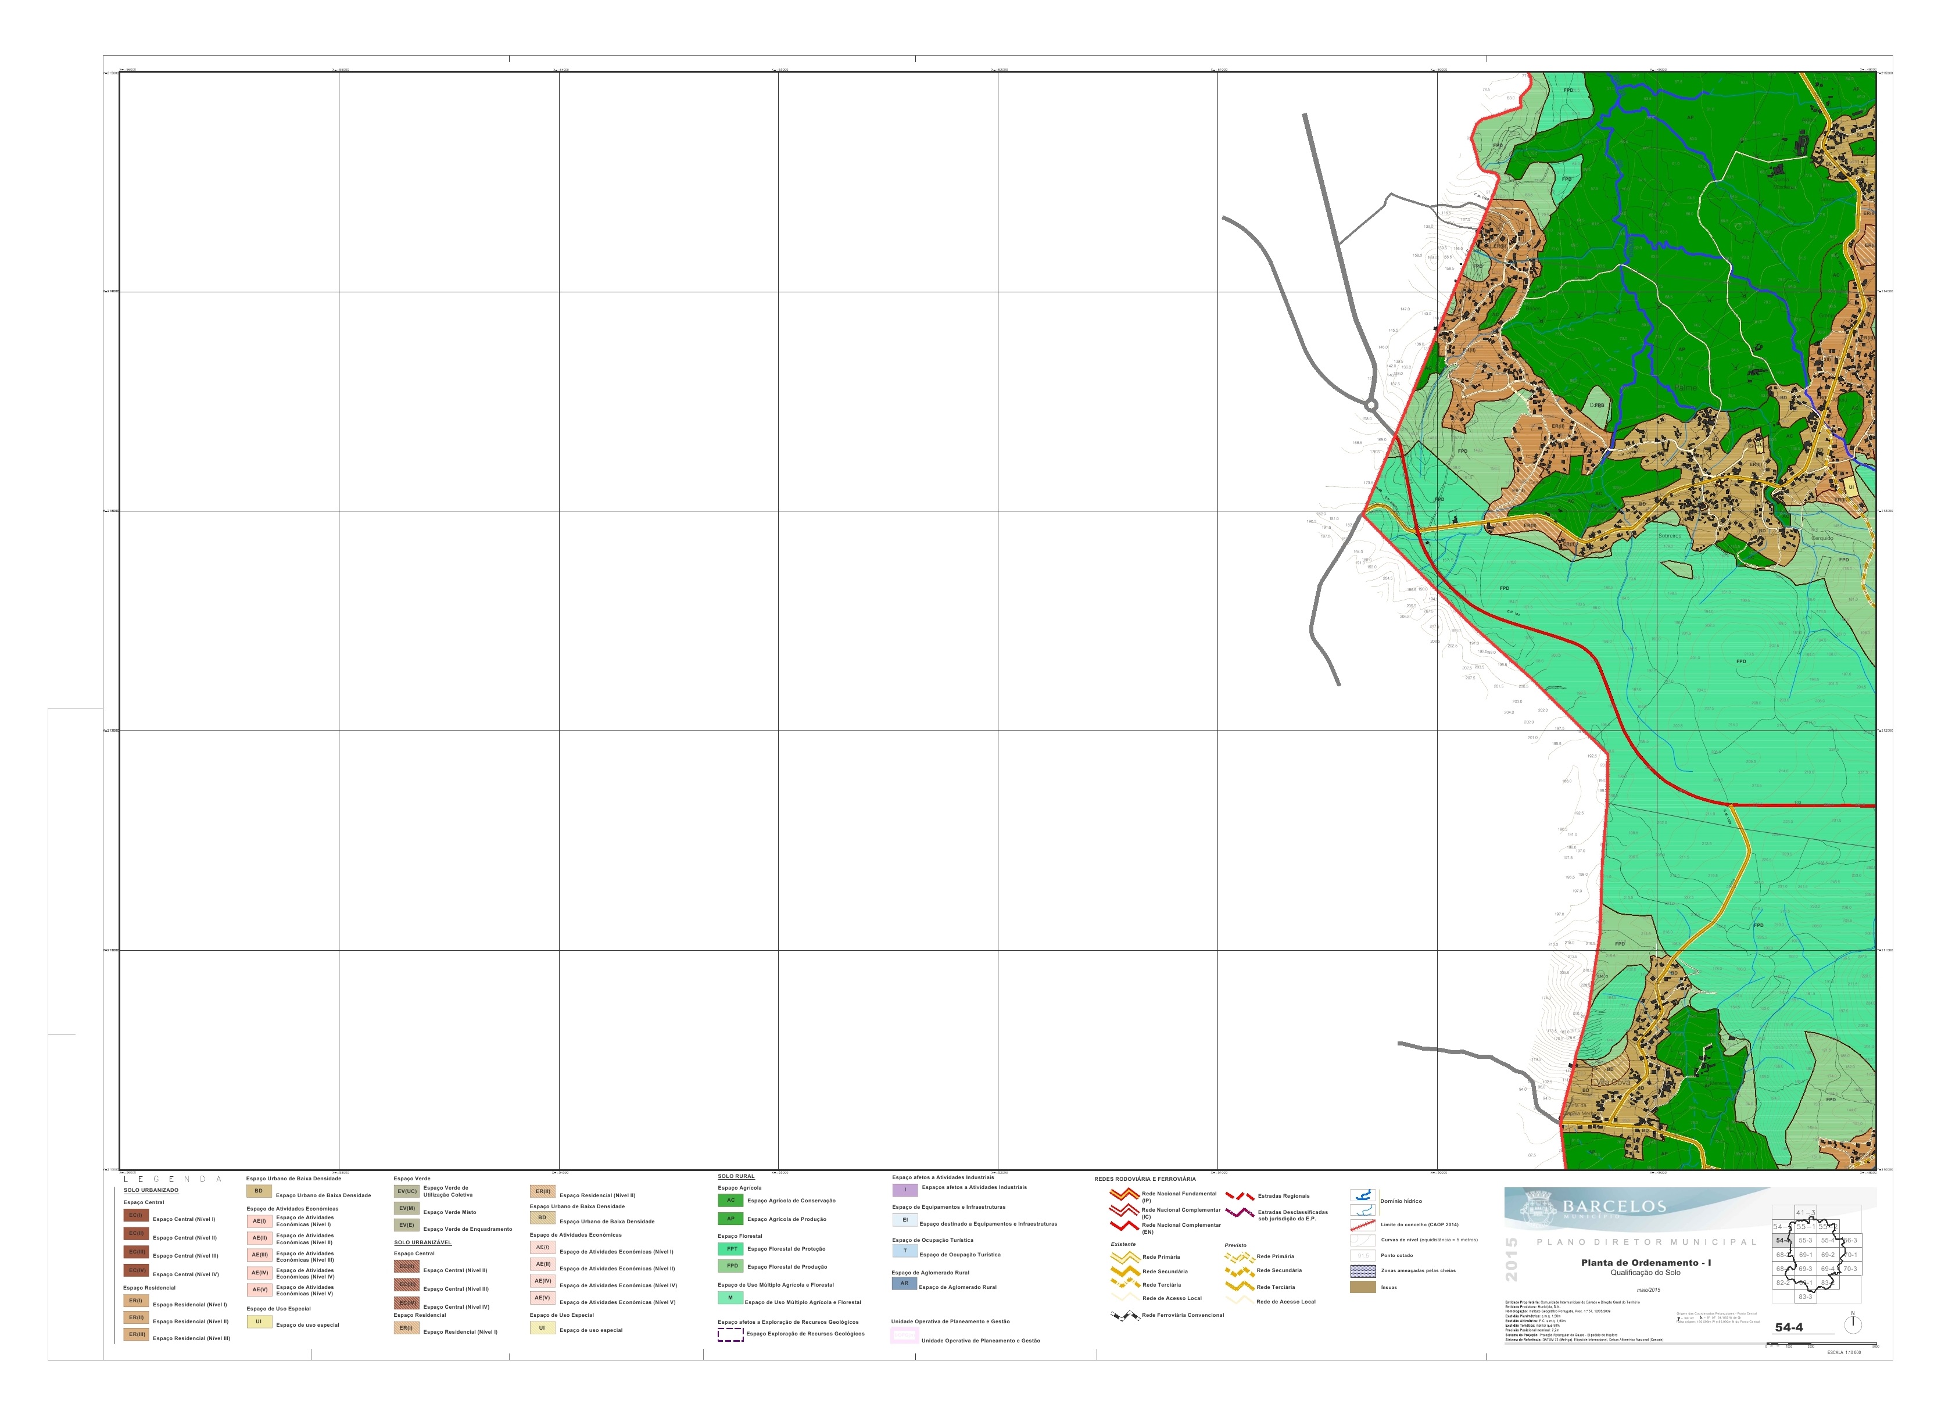The width and height of the screenshot is (1934, 1411).
Task: Click the FPT Florestal de Proteção swatch
Action: tap(730, 1249)
